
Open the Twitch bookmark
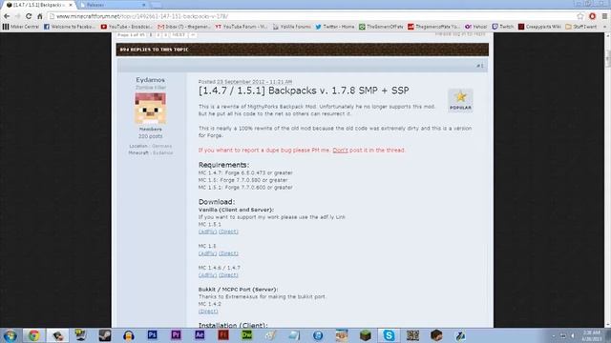[x=503, y=27]
